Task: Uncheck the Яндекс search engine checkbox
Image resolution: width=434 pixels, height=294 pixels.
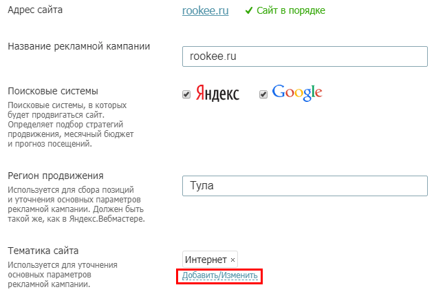Action: pos(186,94)
